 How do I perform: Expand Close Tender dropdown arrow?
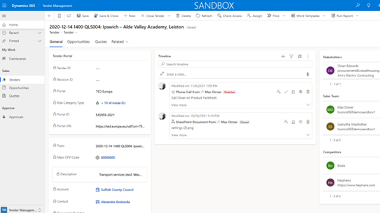[169, 16]
